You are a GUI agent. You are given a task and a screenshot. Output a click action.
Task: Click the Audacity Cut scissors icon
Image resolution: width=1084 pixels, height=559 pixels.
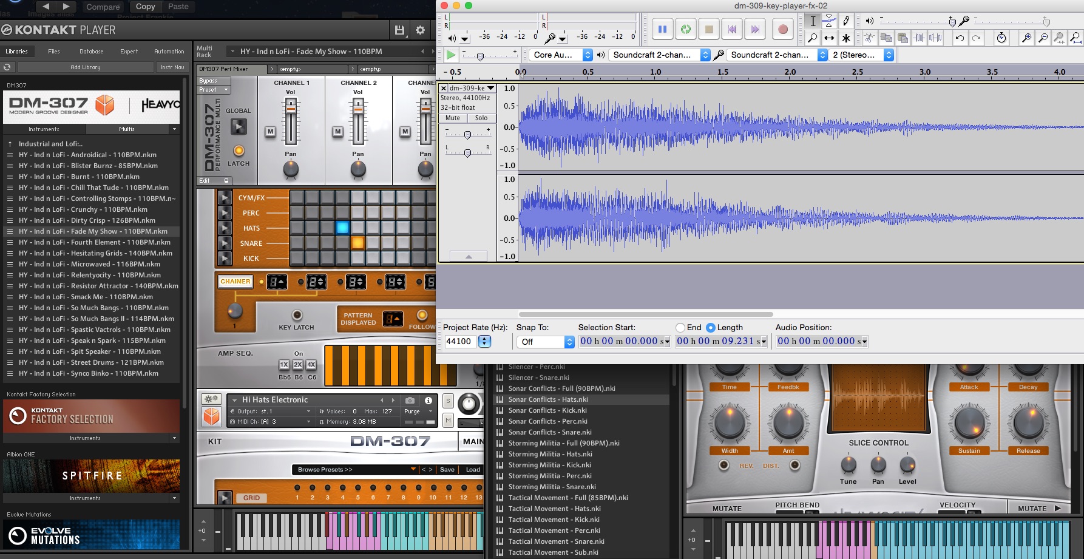[x=870, y=38]
